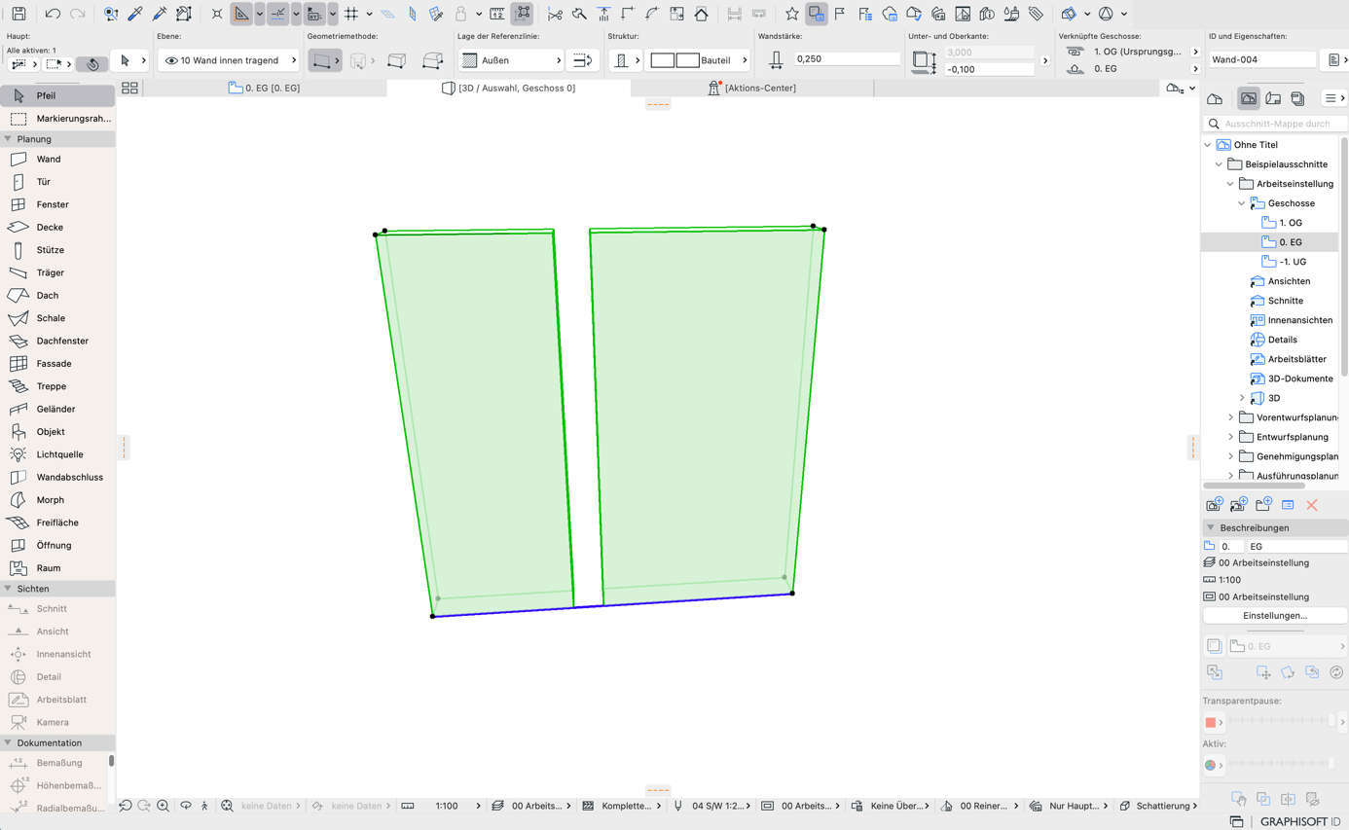The width and height of the screenshot is (1349, 830).
Task: Click the Save icon in toolbar
Action: click(18, 14)
